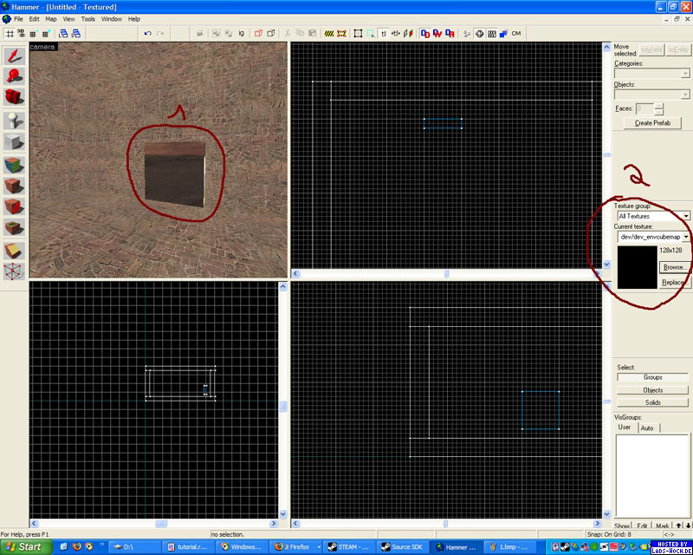This screenshot has width=693, height=555.
Task: Open the Window menu
Action: (112, 19)
